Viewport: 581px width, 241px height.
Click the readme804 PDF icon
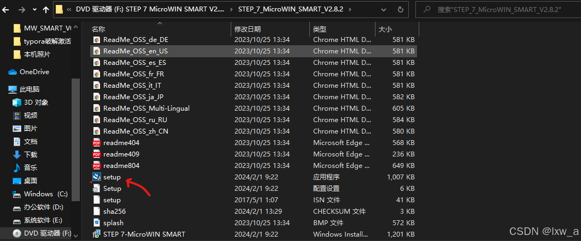coord(97,166)
